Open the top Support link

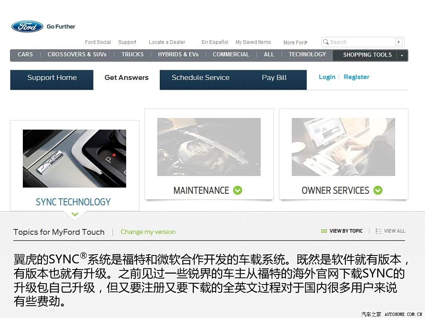click(127, 42)
